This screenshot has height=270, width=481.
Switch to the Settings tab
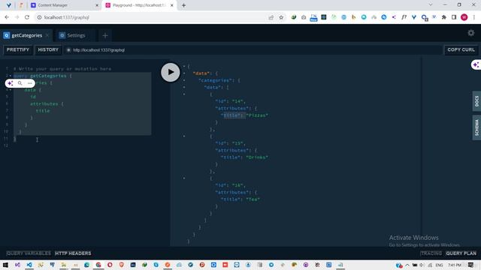click(x=76, y=35)
